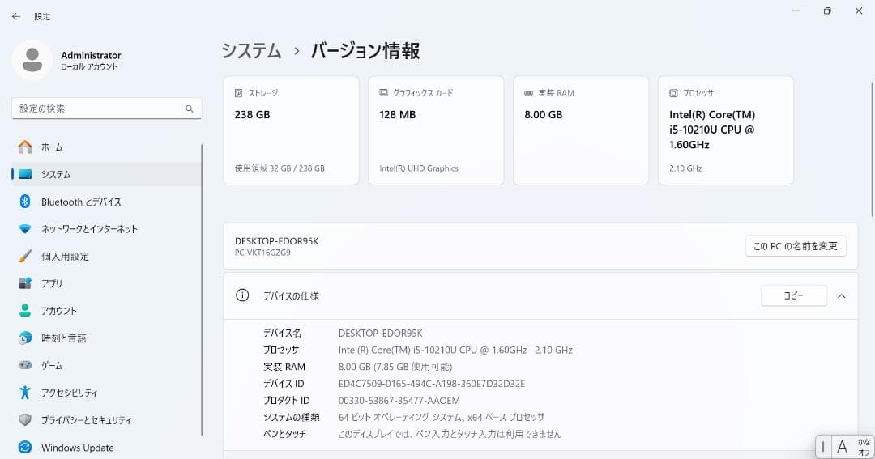Click ローカル アカウント label under Administrator
This screenshot has height=459, width=875.
click(89, 67)
